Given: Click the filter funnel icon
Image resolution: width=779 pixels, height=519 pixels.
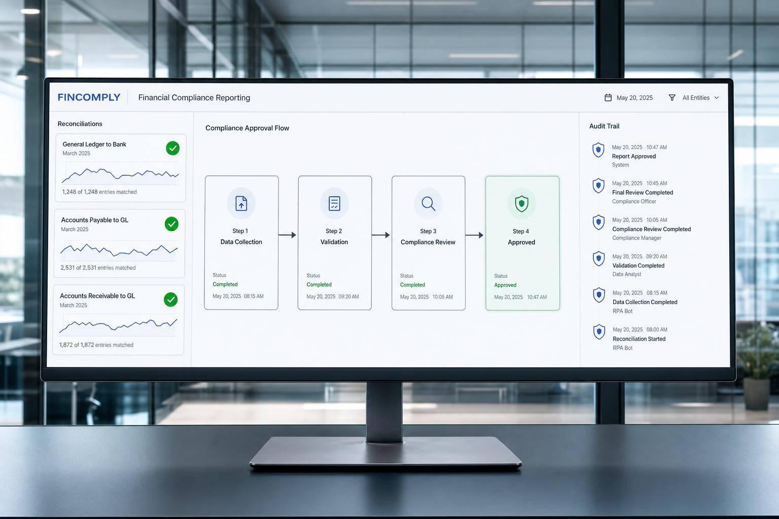Looking at the screenshot, I should (x=672, y=98).
